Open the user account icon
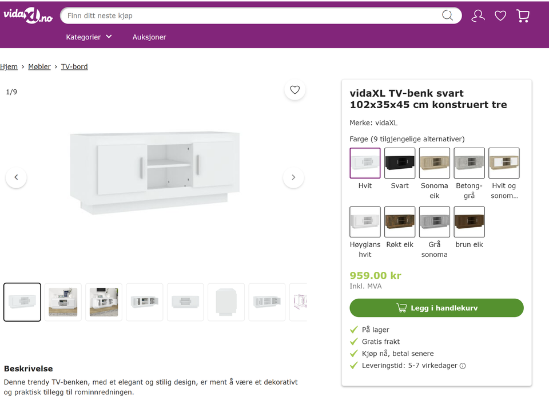The width and height of the screenshot is (549, 400). (478, 15)
